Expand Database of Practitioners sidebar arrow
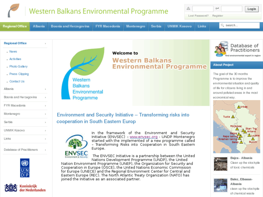The width and height of the screenshot is (263, 197). coord(46,150)
